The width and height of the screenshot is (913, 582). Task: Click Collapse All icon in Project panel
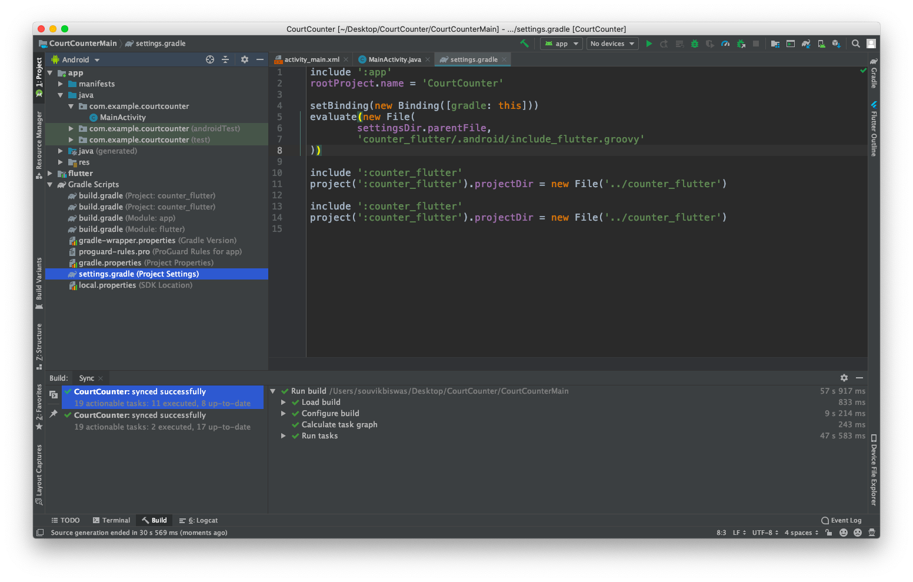225,59
